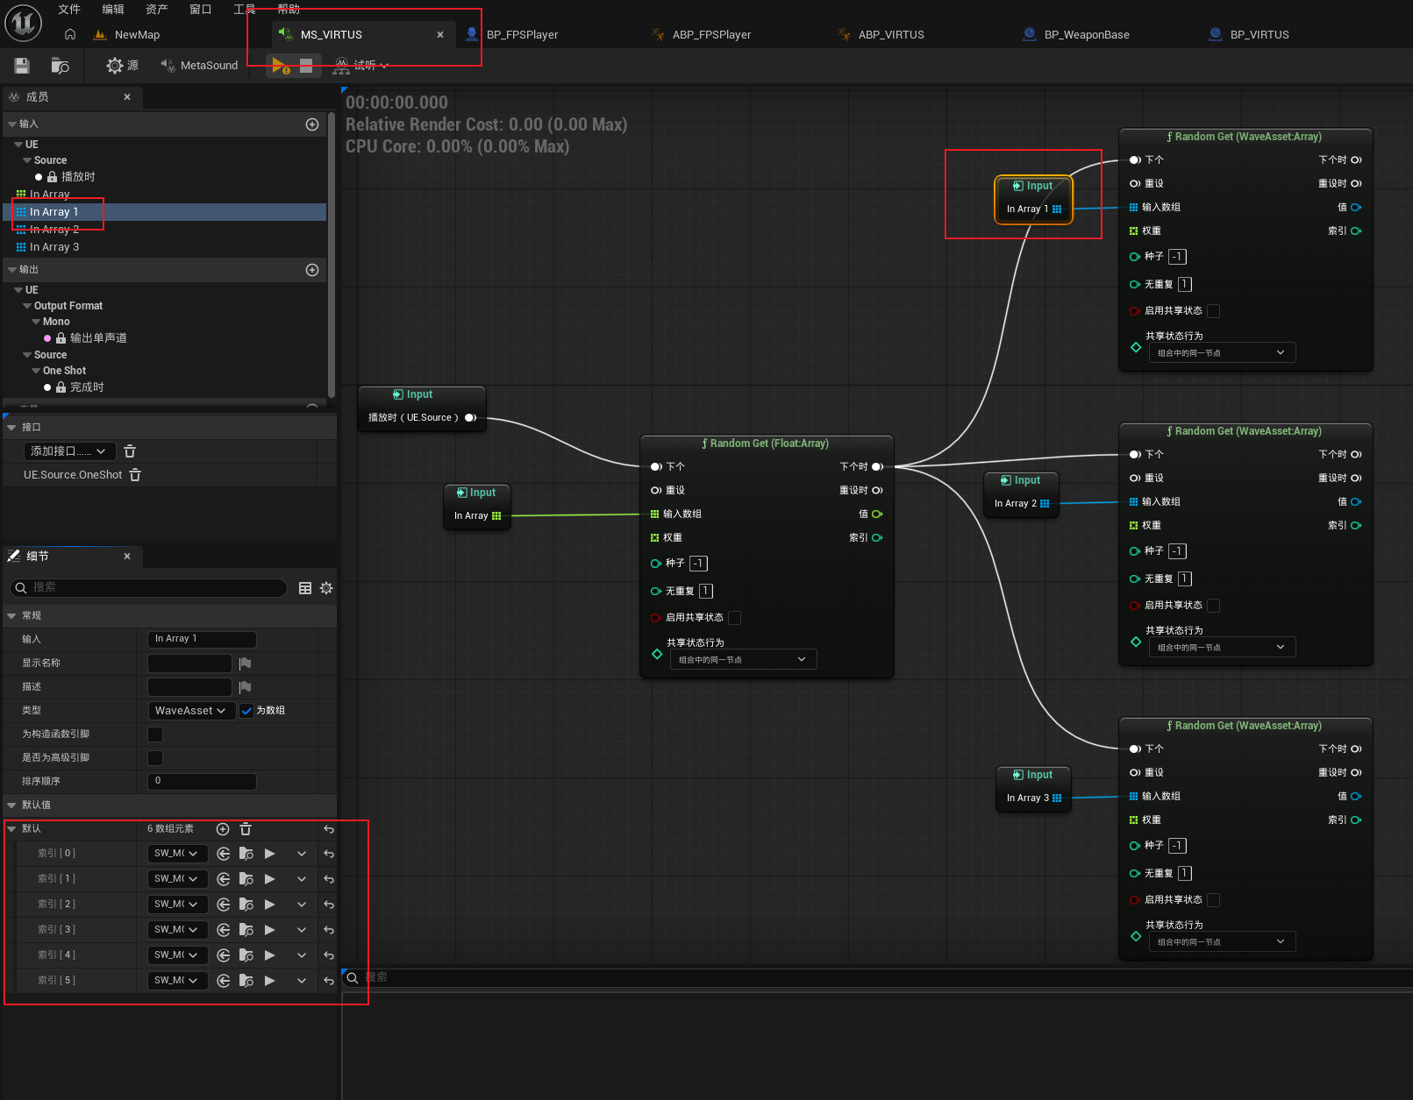Reset the 默认 array to default value
1413x1100 pixels.
329,829
